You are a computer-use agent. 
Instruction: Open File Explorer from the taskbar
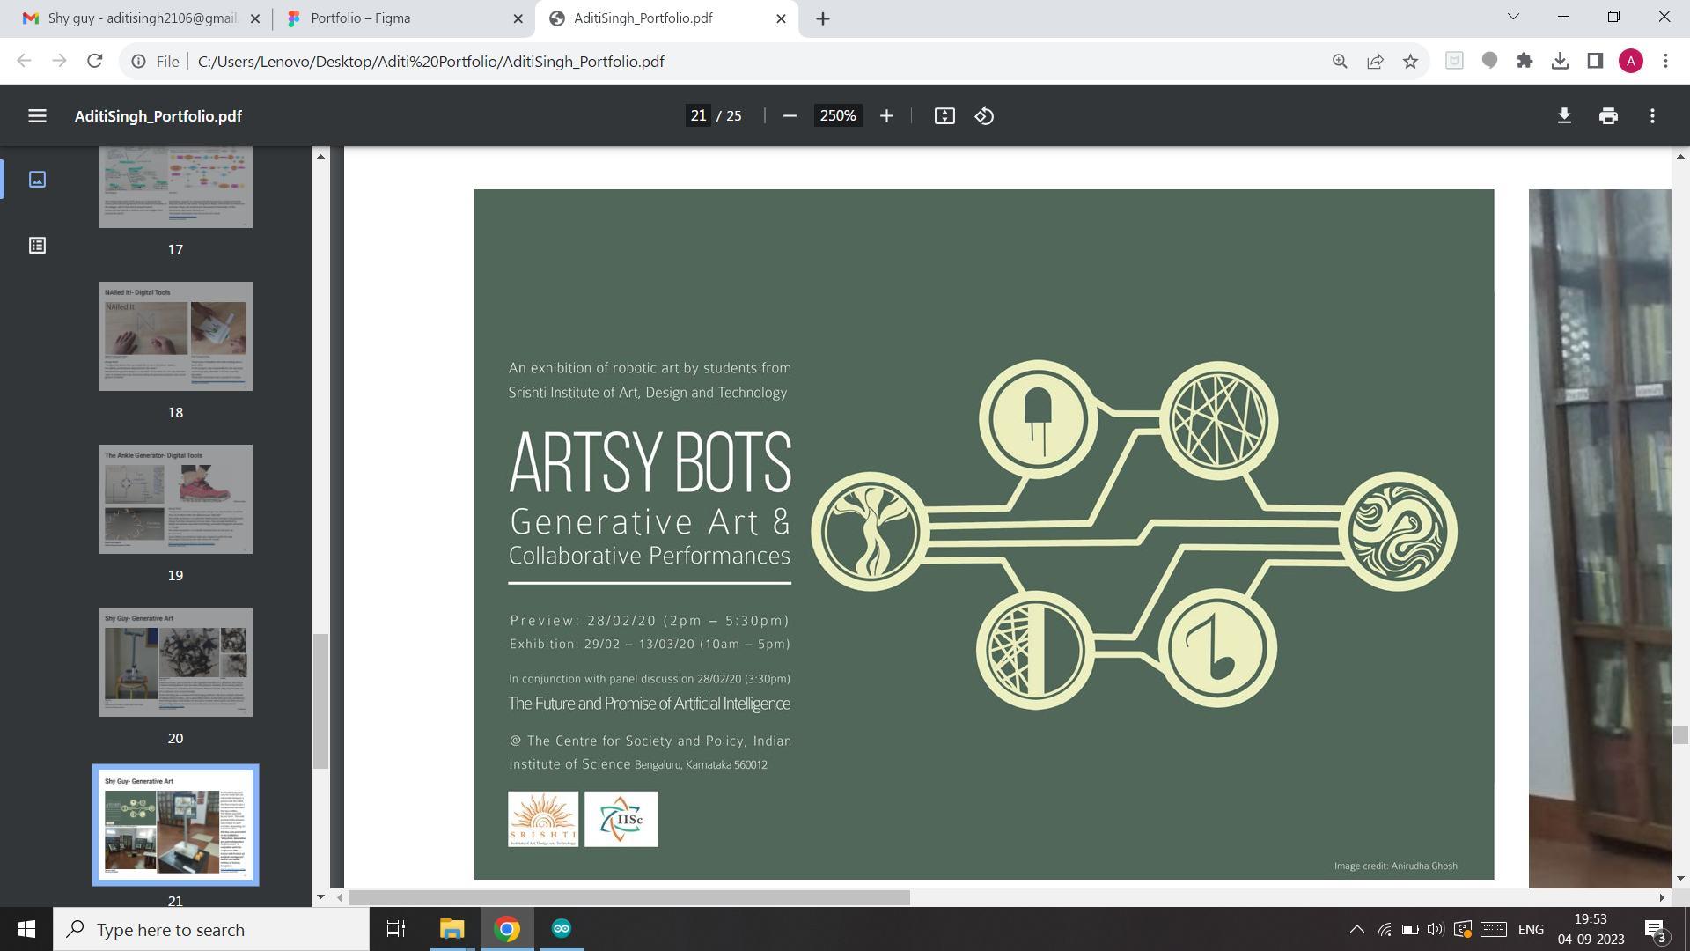point(452,929)
